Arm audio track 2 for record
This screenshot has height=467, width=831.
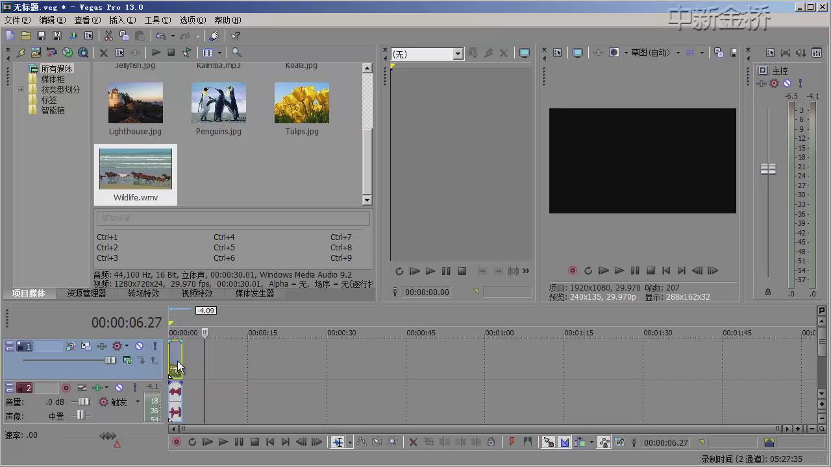point(66,388)
